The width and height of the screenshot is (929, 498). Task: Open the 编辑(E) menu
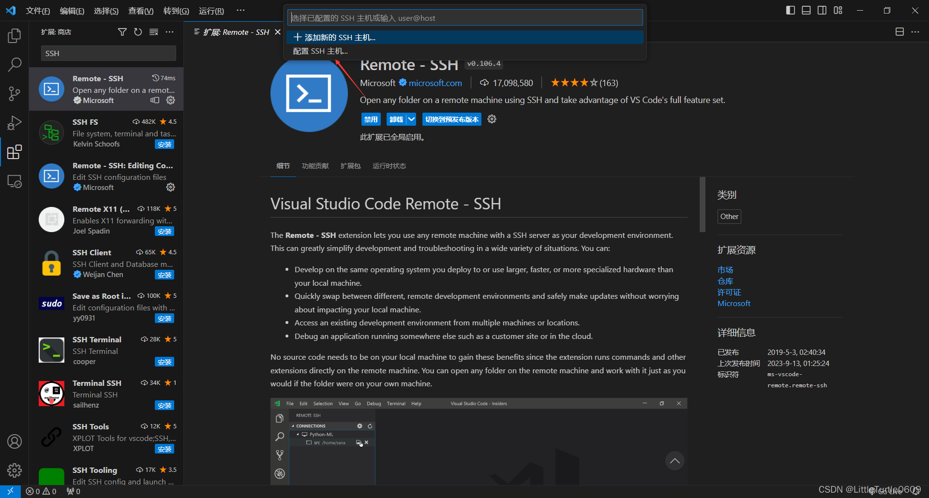72,11
